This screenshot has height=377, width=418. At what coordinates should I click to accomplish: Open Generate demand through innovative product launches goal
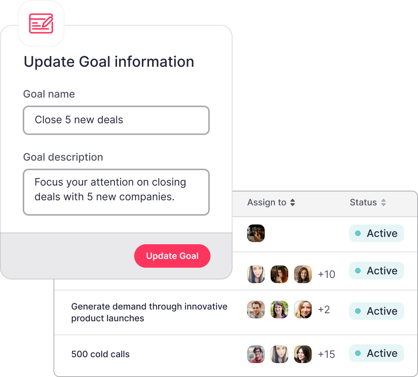pyautogui.click(x=149, y=312)
